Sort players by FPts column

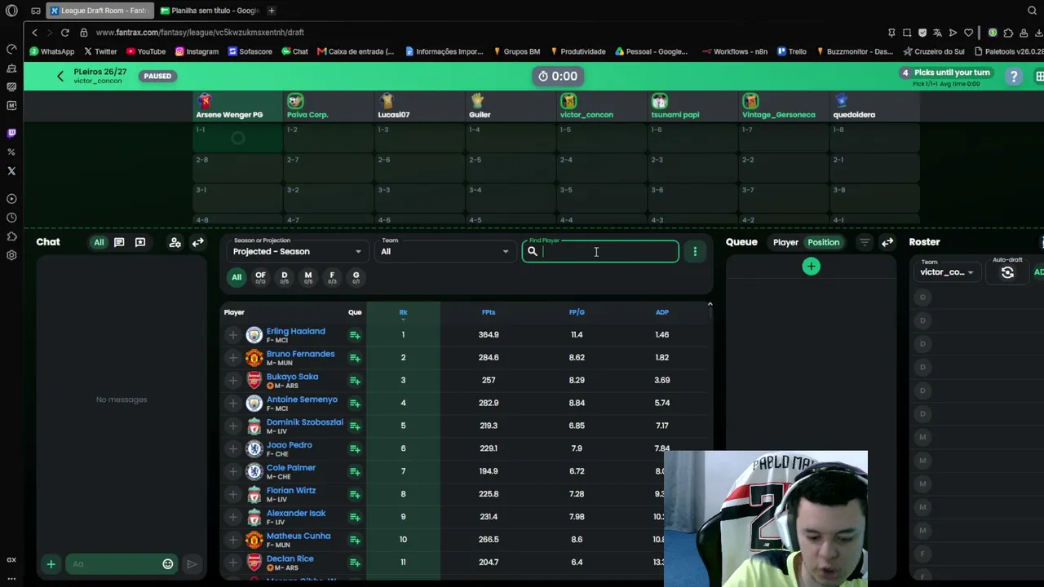(489, 312)
